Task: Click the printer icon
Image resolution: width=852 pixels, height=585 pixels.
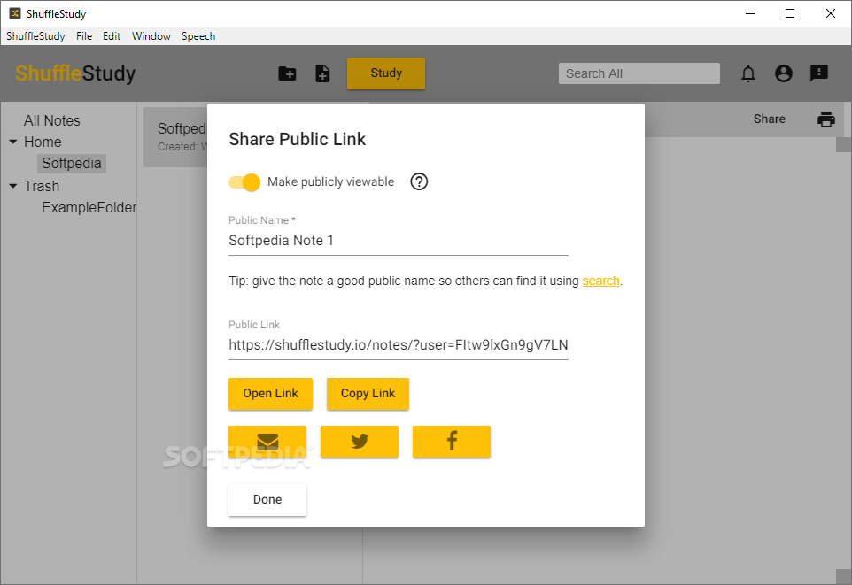Action: [826, 119]
